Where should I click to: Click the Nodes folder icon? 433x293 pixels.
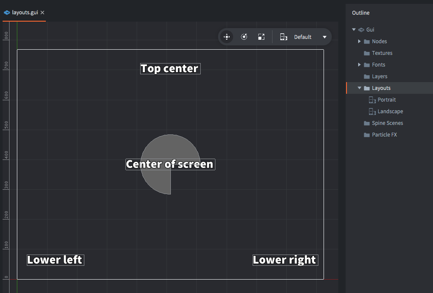pos(367,41)
